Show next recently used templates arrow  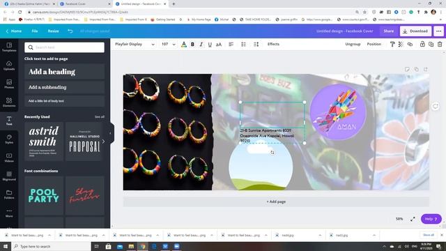click(103, 142)
